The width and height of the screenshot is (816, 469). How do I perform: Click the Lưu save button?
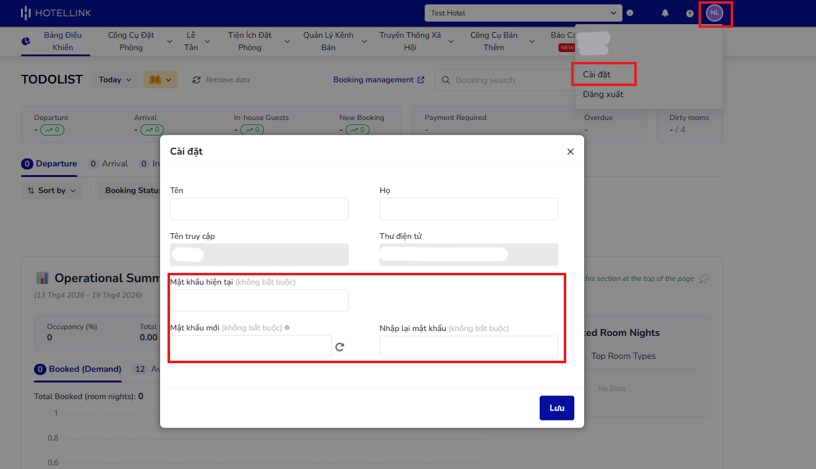click(x=556, y=408)
